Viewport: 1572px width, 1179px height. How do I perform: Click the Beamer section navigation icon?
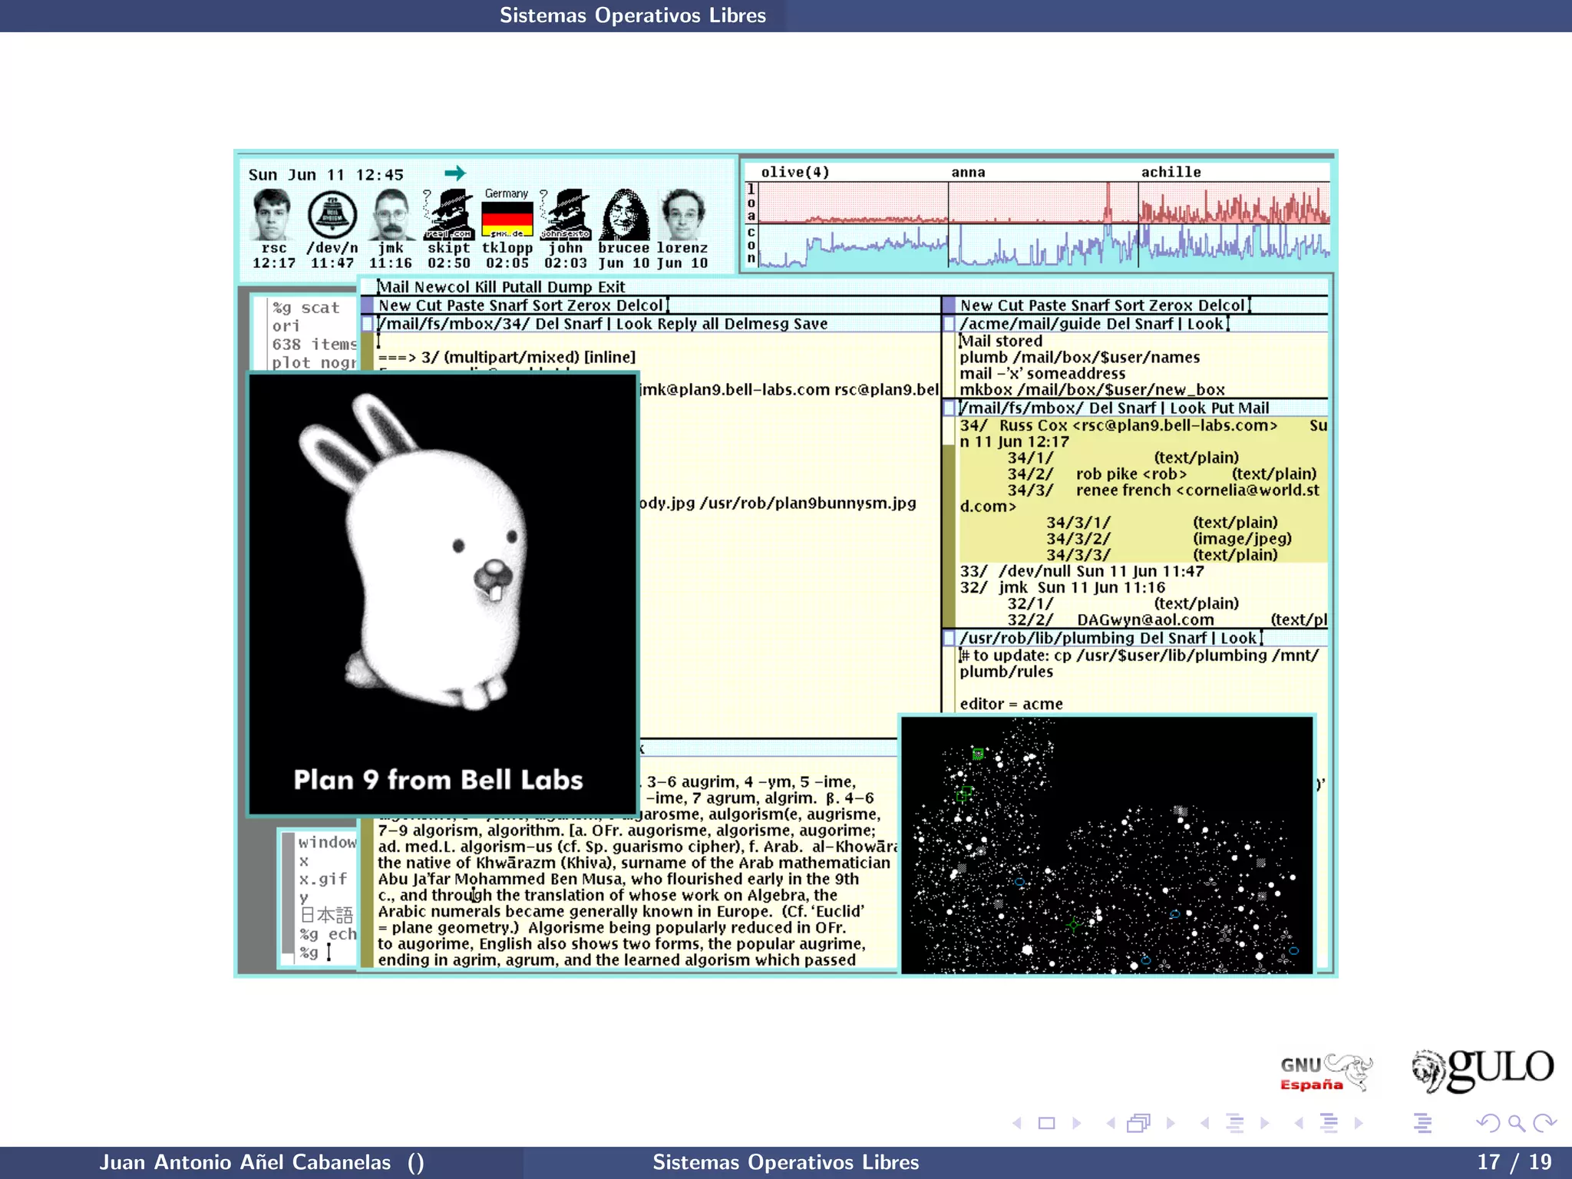(x=1329, y=1123)
